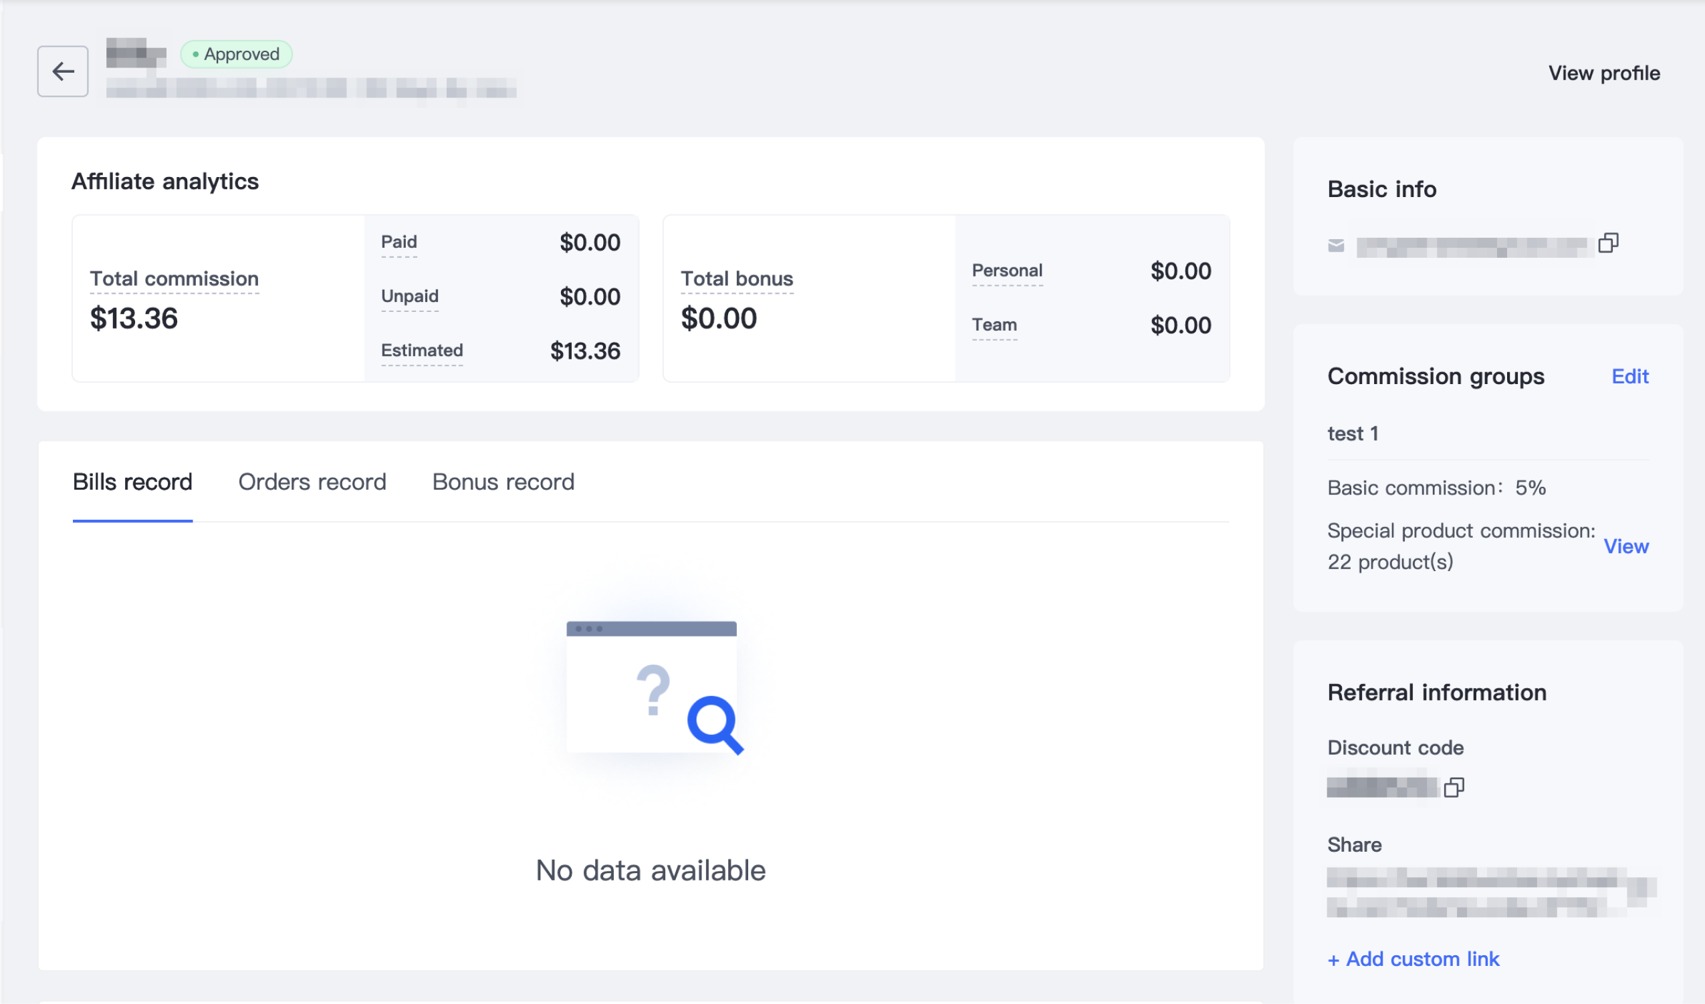Screen dimensions: 1705x1004
Task: Click Add custom link
Action: coord(1413,959)
